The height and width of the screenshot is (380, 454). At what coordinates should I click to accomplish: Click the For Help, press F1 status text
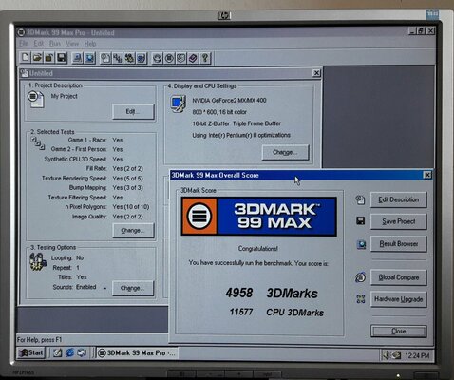point(40,340)
